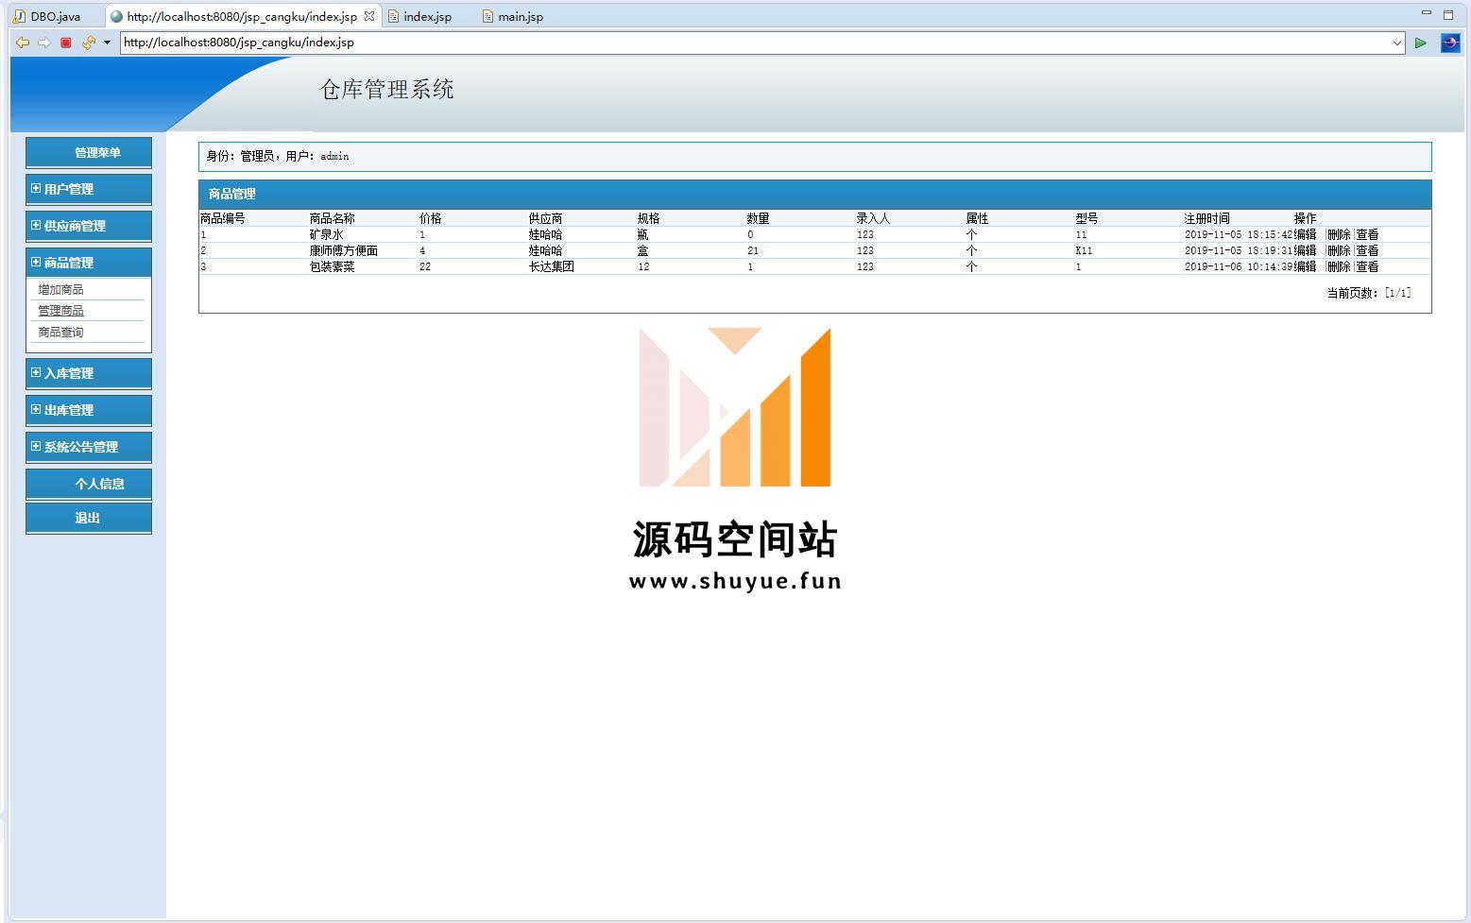This screenshot has width=1471, height=923.
Task: Open the 管理商品 submenu link
Action: coord(60,311)
